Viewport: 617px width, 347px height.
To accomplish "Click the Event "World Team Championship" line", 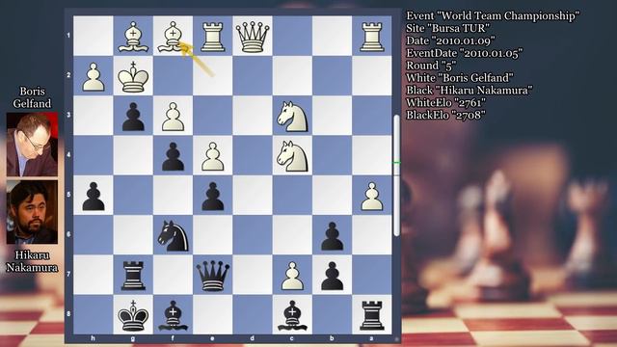I will click(493, 15).
